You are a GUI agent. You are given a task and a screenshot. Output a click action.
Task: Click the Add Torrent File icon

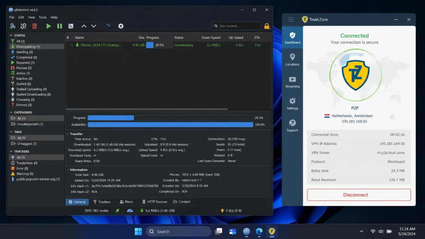[23, 26]
